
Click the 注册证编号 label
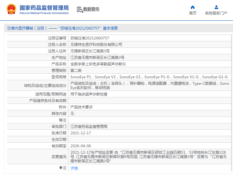pos(57,38)
